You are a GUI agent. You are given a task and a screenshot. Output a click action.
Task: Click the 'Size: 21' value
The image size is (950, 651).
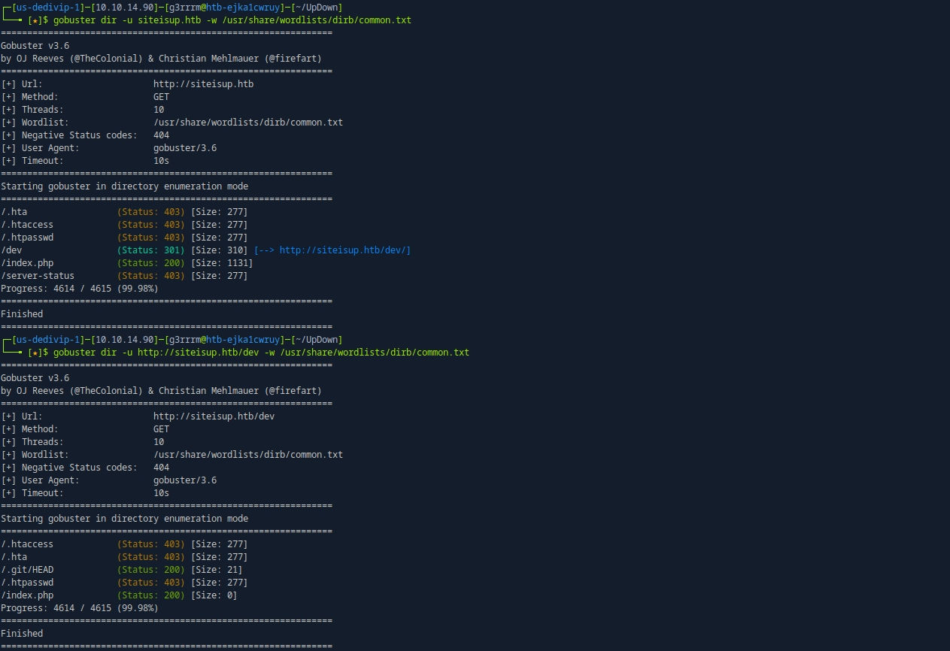(x=217, y=570)
